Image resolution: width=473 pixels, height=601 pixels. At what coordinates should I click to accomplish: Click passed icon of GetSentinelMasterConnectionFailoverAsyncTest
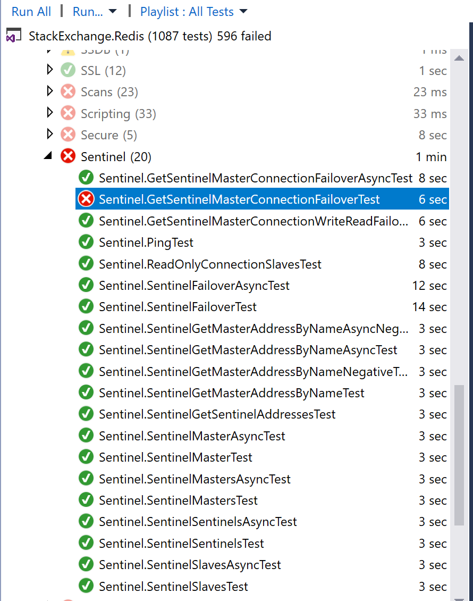click(86, 178)
